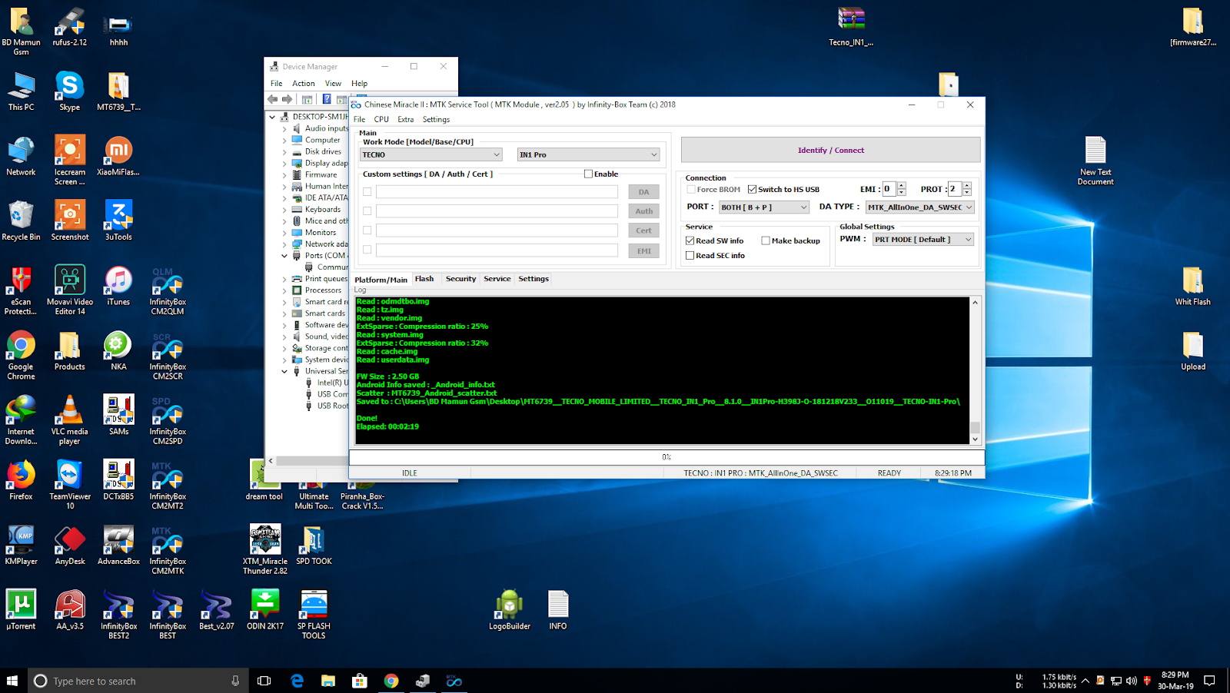Collapse Universal Serial Bus tree node
1230x693 pixels.
284,371
